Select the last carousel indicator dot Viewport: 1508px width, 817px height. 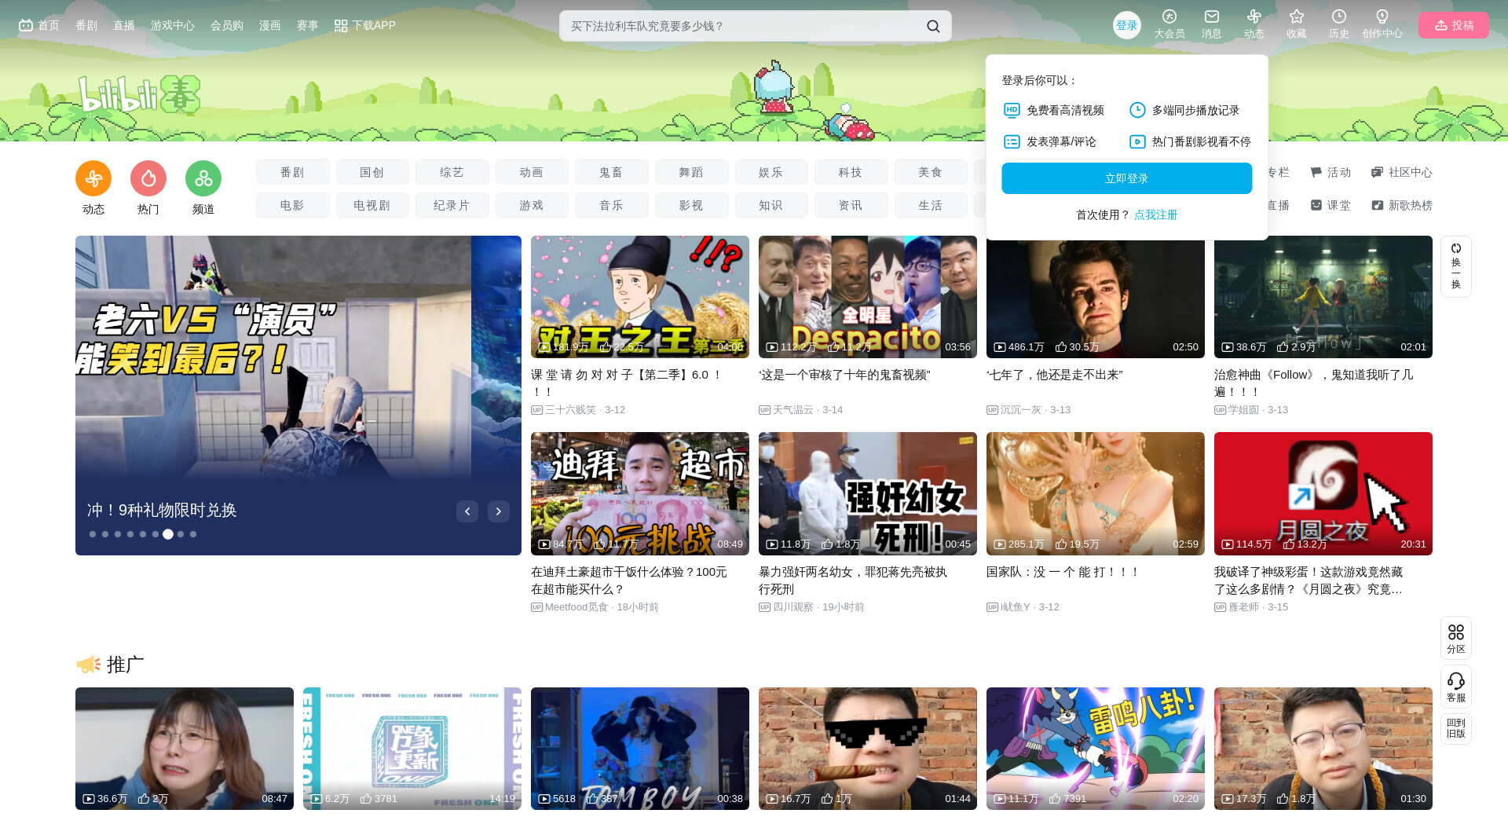click(193, 534)
